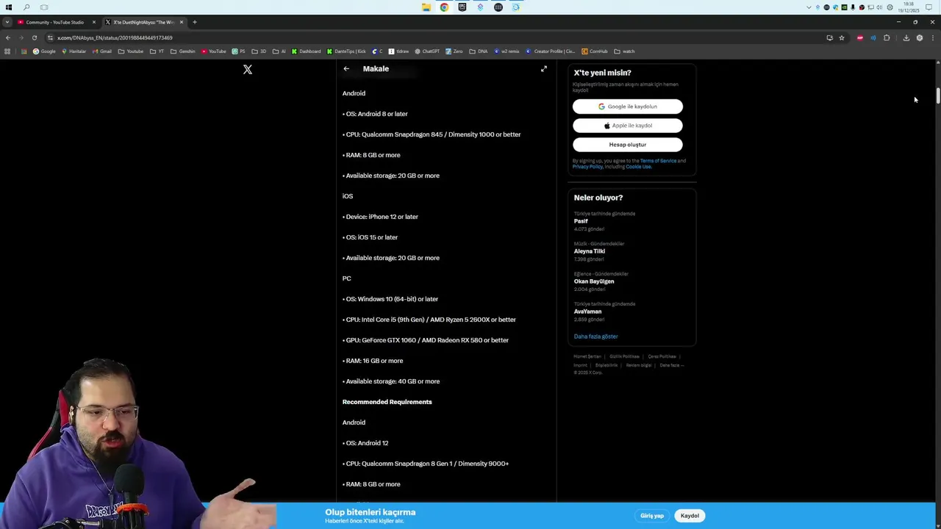Click the browser back arrow

[8, 37]
